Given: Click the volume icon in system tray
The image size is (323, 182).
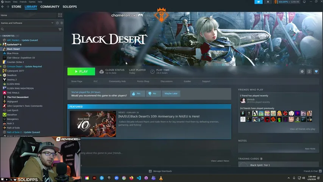Looking at the screenshot, I should click(x=303, y=178).
